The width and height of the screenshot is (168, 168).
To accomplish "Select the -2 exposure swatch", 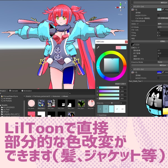I will 100,109.
